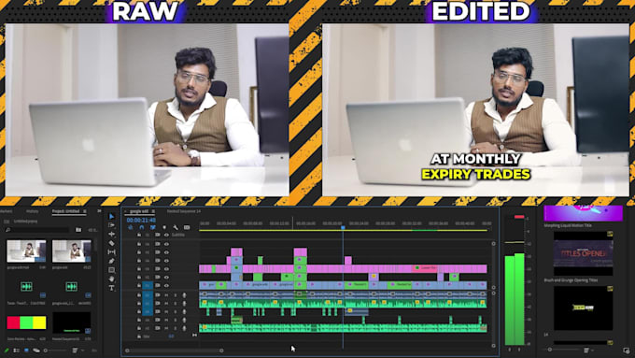This screenshot has width=635, height=358.
Task: Select the Ripple Edit tool
Action: click(x=112, y=235)
